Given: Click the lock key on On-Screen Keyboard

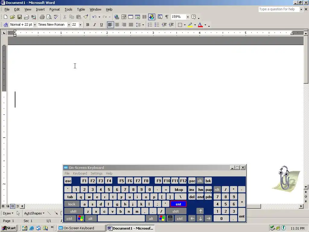Looking at the screenshot, I should [x=72, y=204].
